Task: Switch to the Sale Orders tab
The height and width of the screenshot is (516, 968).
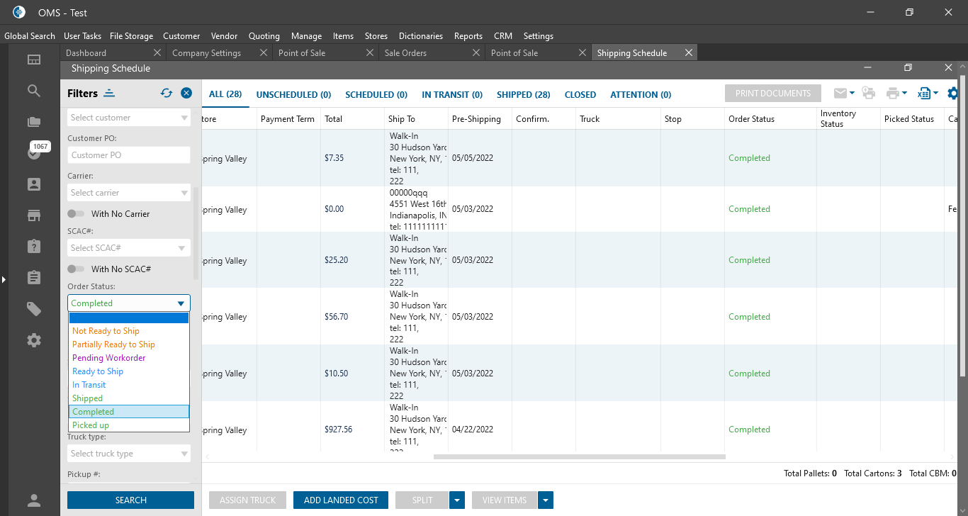Action: click(431, 52)
